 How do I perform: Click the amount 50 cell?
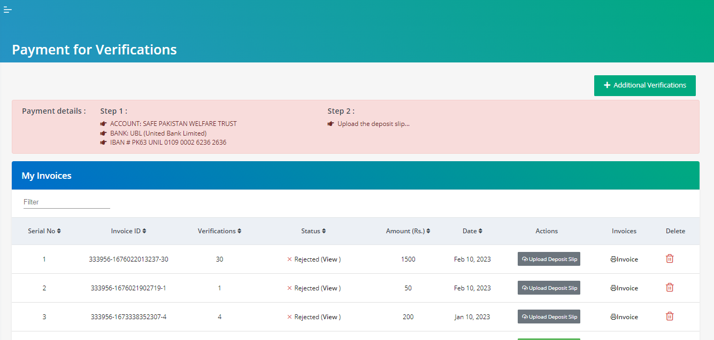coord(408,288)
